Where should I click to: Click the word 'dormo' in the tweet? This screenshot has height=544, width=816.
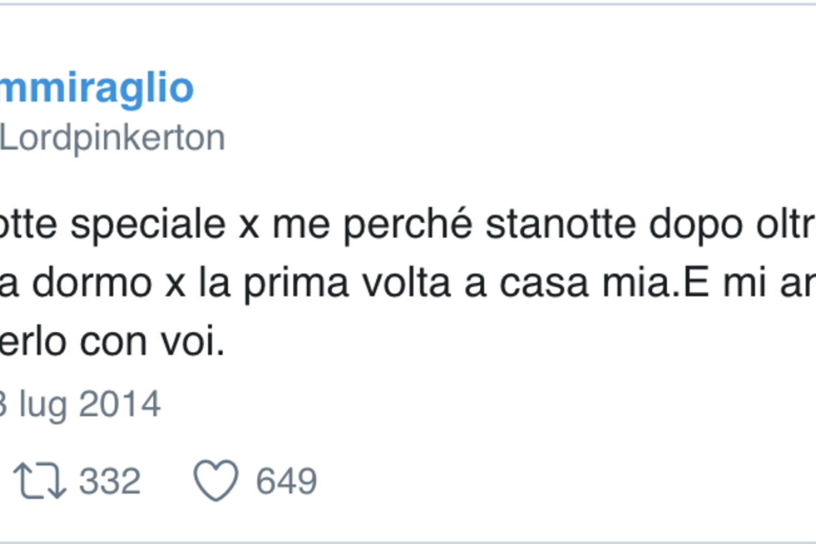tap(92, 283)
